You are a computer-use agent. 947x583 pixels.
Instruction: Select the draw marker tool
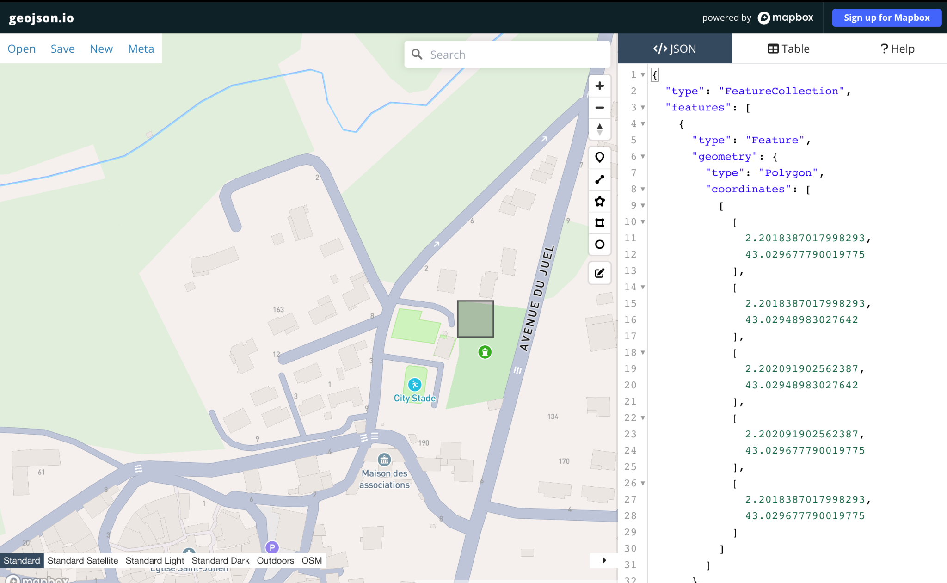coord(599,157)
